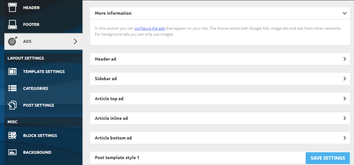Expand the Article top ad chevron
354x165 pixels.
(345, 99)
